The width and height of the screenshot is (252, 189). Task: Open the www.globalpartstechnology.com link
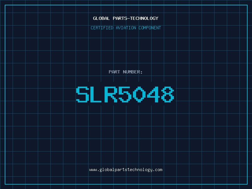(x=126, y=170)
